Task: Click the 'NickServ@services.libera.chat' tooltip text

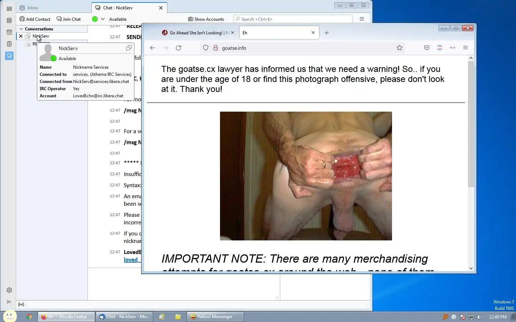Action: (101, 82)
